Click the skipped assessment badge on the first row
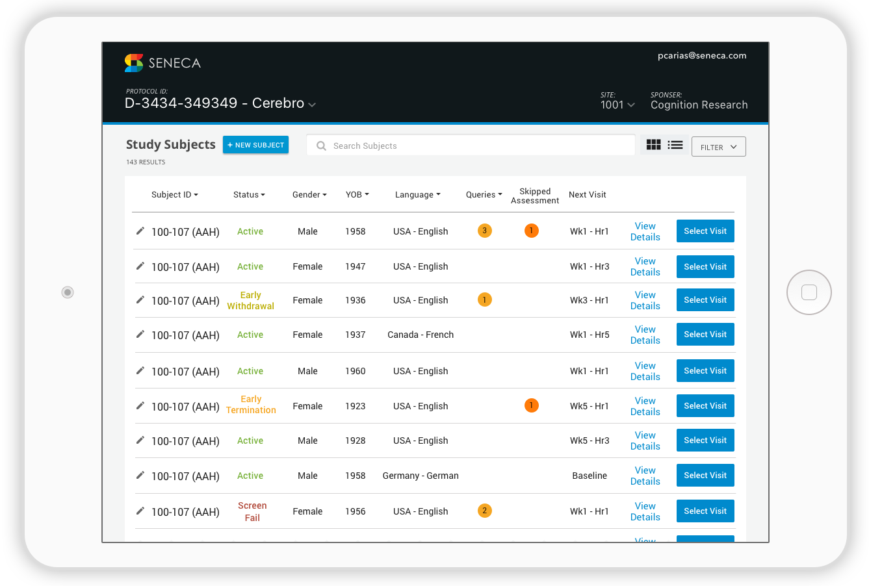This screenshot has height=586, width=869. (532, 231)
